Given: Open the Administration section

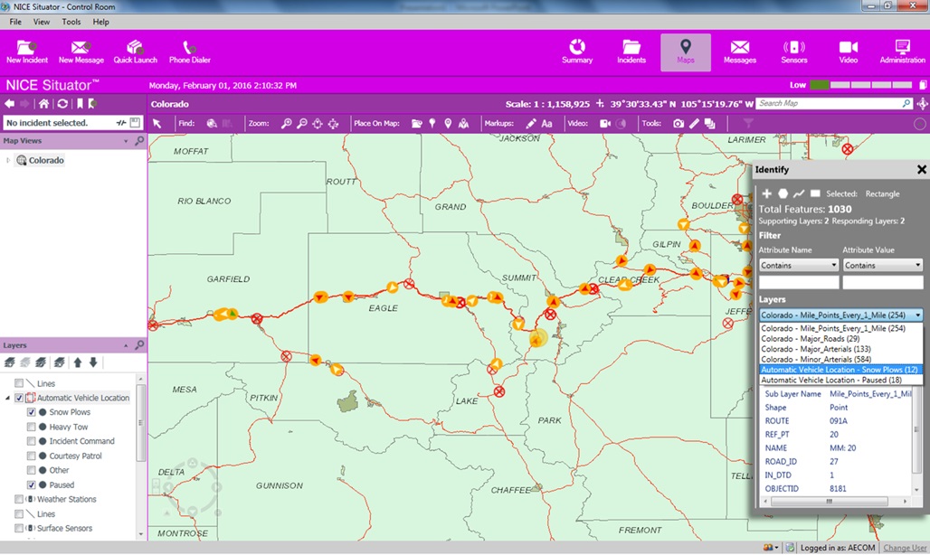Looking at the screenshot, I should (902, 52).
